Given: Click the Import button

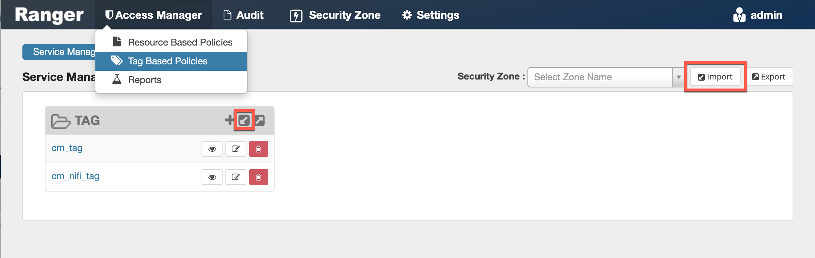Looking at the screenshot, I should point(715,77).
